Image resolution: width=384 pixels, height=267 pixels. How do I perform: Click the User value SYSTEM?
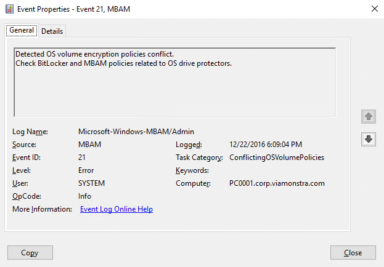91,183
